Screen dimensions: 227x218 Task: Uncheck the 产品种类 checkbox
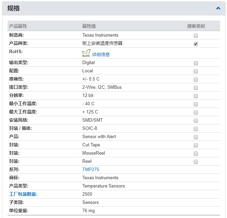pyautogui.click(x=196, y=44)
